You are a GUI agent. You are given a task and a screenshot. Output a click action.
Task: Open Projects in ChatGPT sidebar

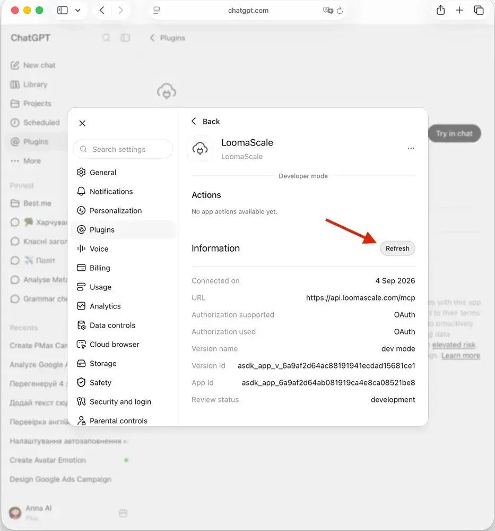point(31,104)
